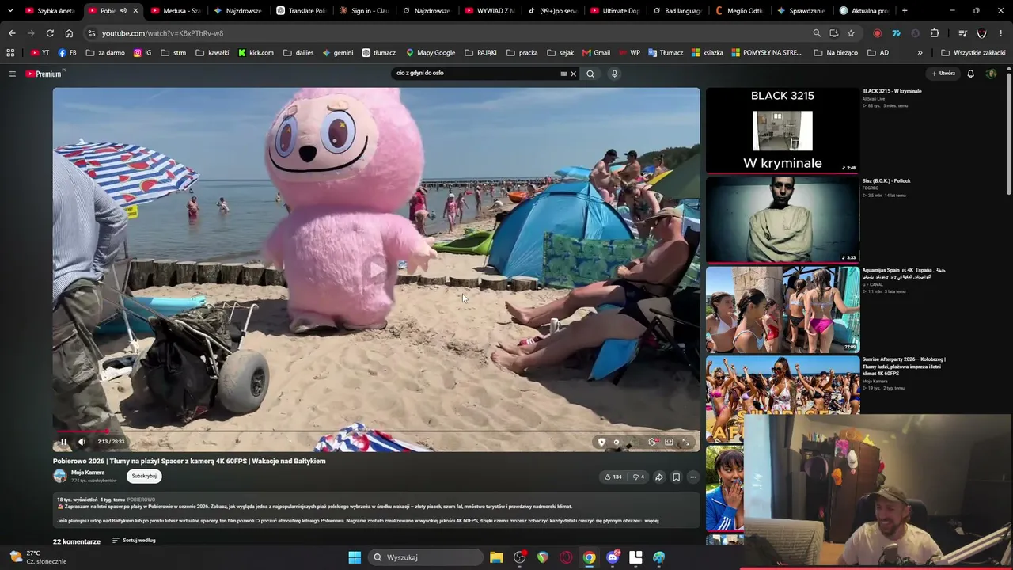Viewport: 1013px width, 570px height.
Task: Mute the active tab's audio icon
Action: pos(123,11)
